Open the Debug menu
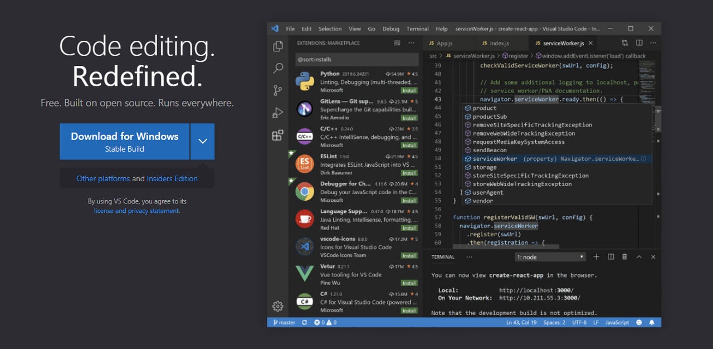Screen dimensions: 713x349 tap(391, 29)
